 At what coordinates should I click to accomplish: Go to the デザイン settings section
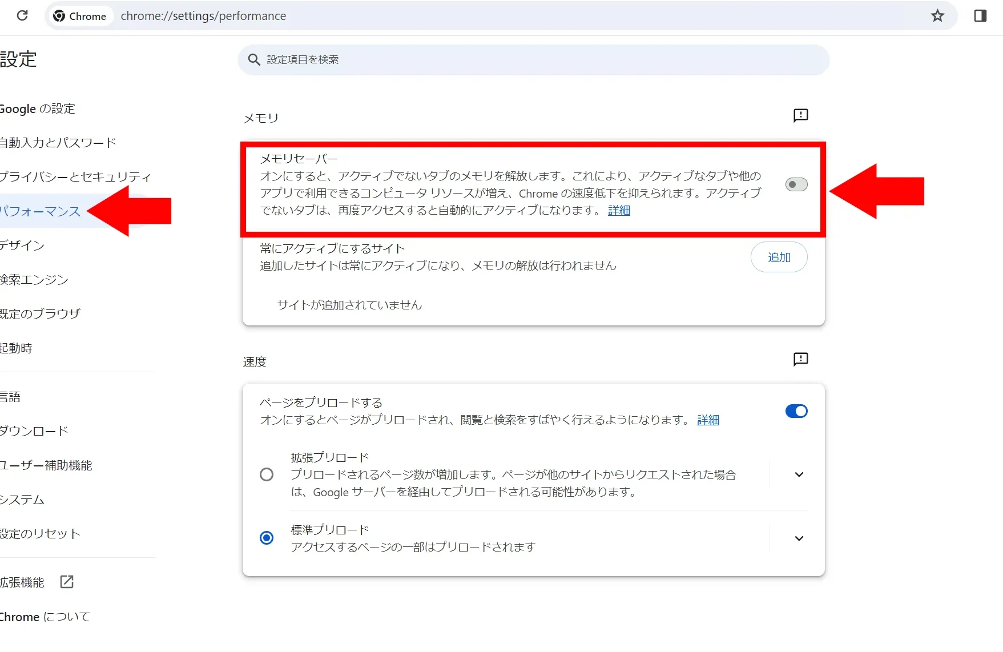coord(23,245)
